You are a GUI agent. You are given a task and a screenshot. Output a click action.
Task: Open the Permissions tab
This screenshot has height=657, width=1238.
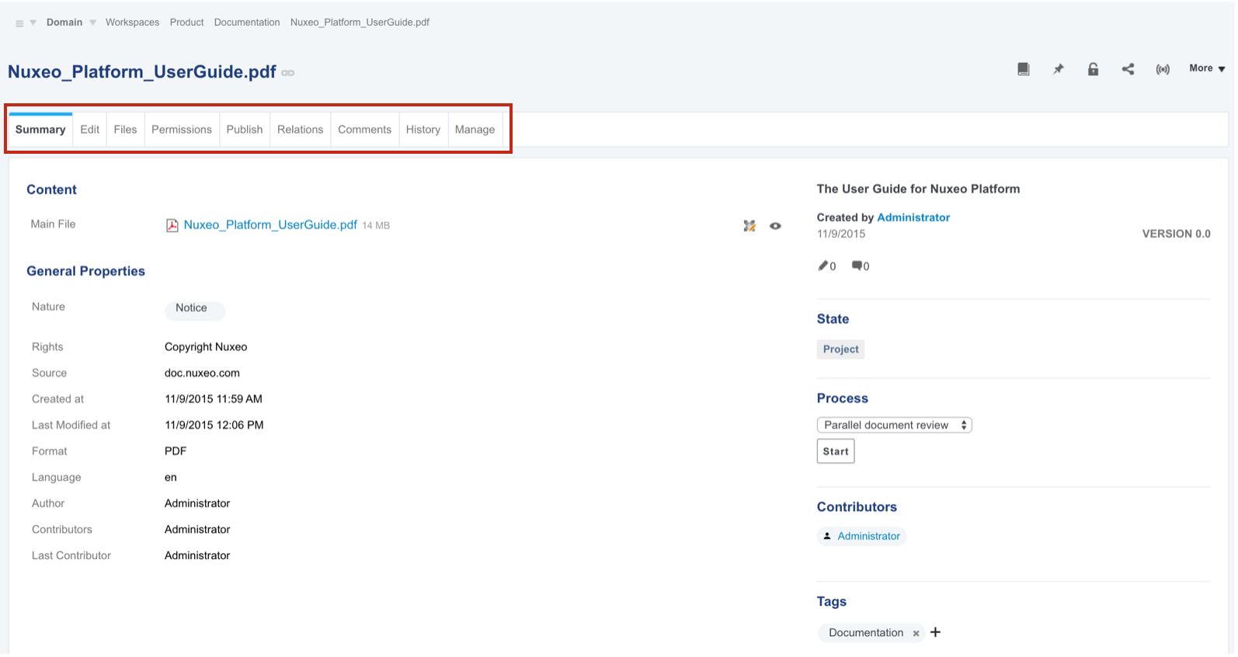182,130
